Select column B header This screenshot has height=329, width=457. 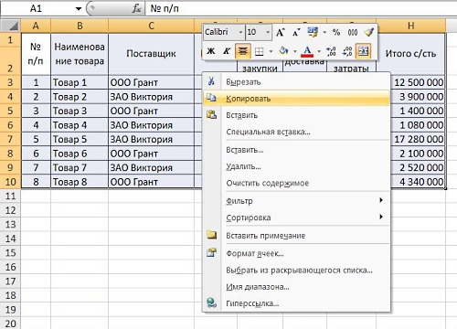point(80,26)
